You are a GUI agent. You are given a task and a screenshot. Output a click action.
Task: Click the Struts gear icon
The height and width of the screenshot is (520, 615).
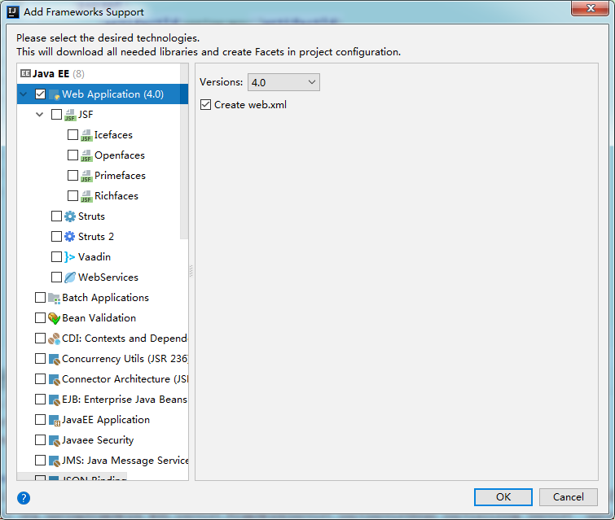tap(70, 216)
